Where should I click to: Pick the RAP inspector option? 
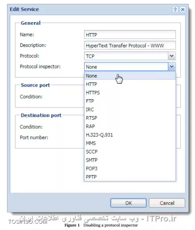tap(130, 126)
